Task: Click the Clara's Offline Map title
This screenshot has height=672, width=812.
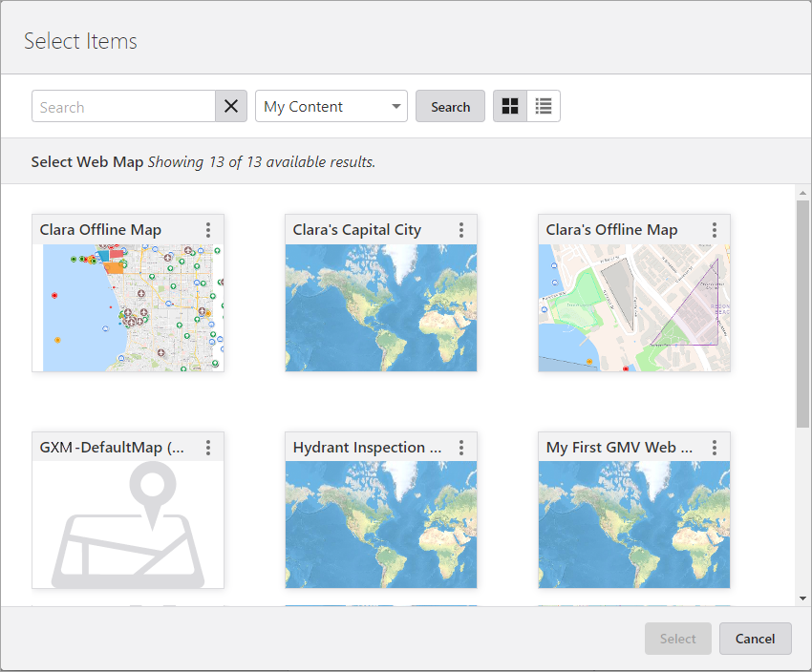Action: tap(611, 230)
